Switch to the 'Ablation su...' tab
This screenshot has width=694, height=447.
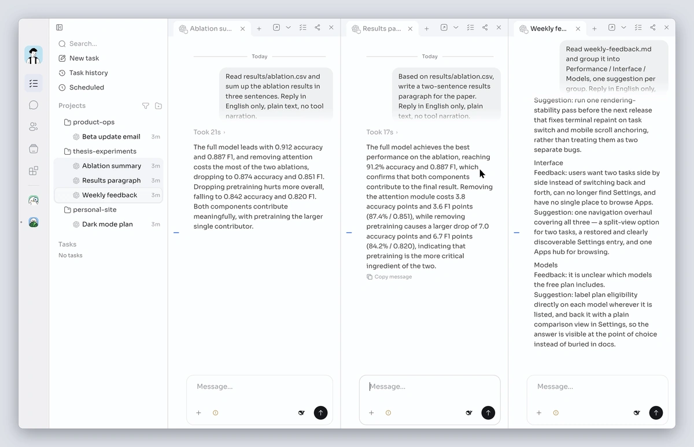click(211, 28)
